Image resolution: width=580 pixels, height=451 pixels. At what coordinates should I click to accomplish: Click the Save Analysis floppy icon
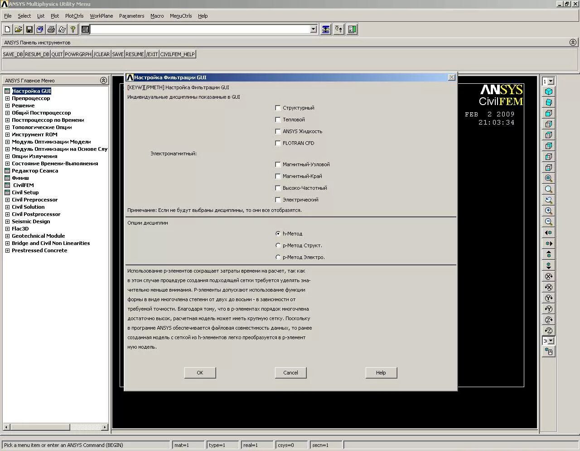(29, 29)
